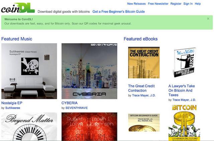This screenshot has height=141, width=214.
Task: Open the Bitcoin Beginner's Guide cover
Action: [144, 123]
